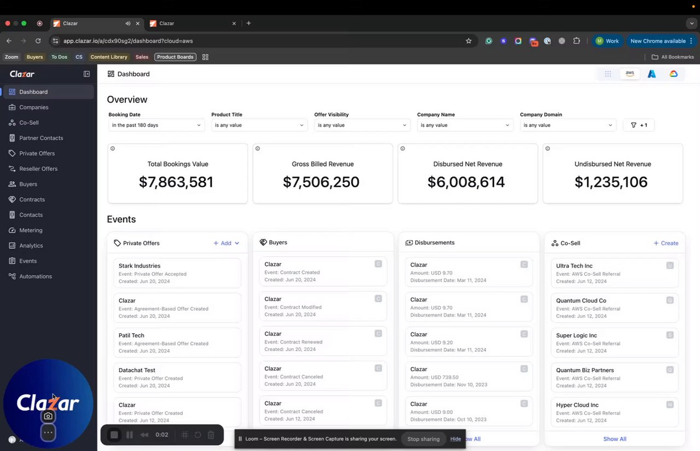Image resolution: width=700 pixels, height=451 pixels.
Task: Open the Contract Renewed buyer event
Action: tap(323, 341)
